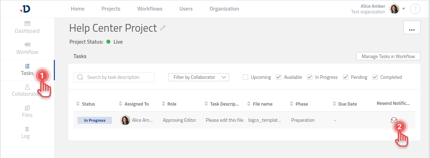Click Manage Tasks in Workflow button
Screen dimensions: 430x158
[388, 56]
